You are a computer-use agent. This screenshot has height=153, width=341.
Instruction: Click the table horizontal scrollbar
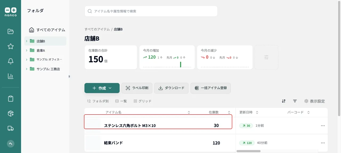point(248,151)
